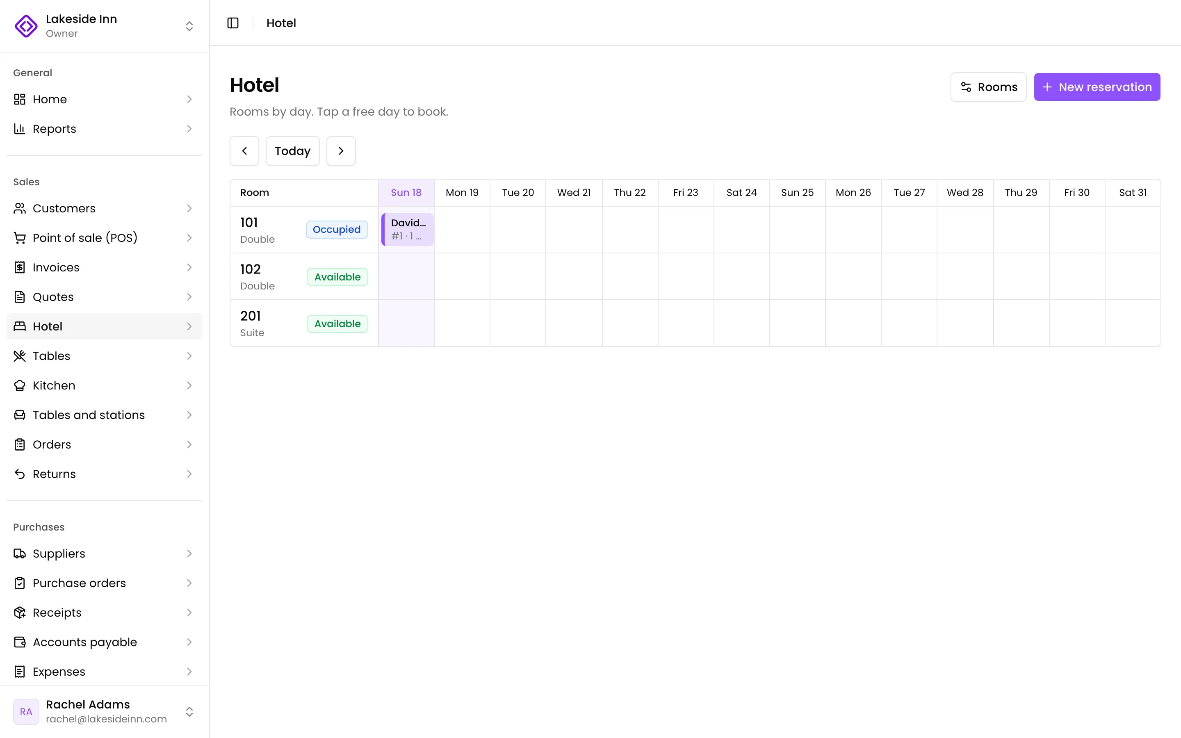The width and height of the screenshot is (1181, 738).
Task: Click the Receipts package icon
Action: [x=20, y=613]
